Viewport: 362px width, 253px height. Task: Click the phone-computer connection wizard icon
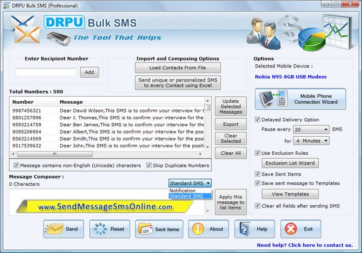coord(273,99)
